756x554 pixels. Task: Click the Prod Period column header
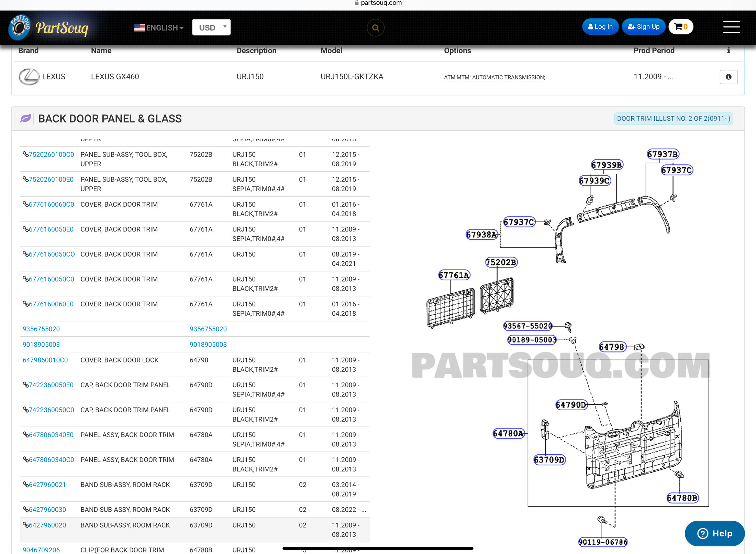(x=654, y=51)
